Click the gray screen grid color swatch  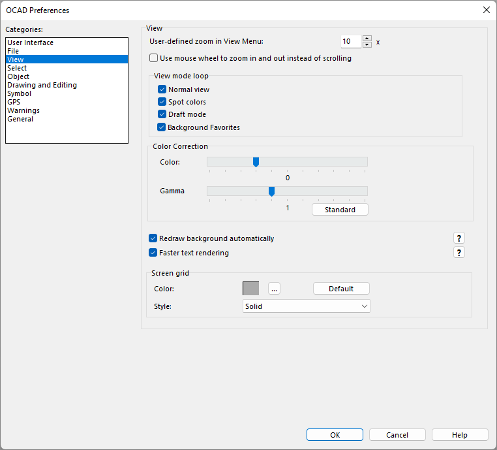pos(250,289)
